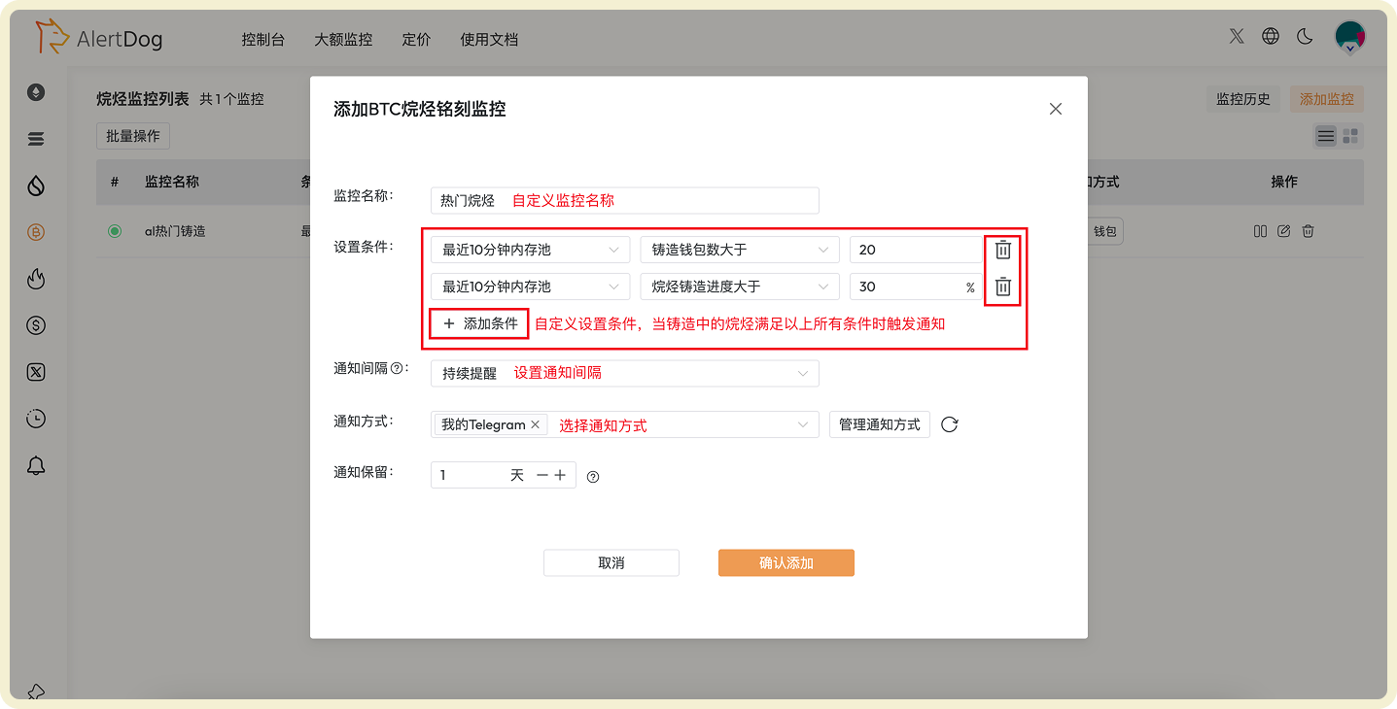Click 添加条件 to add a new condition
The height and width of the screenshot is (709, 1397).
[478, 322]
